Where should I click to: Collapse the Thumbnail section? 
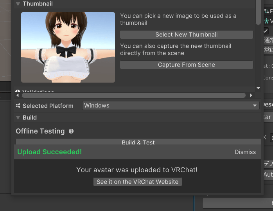point(18,4)
